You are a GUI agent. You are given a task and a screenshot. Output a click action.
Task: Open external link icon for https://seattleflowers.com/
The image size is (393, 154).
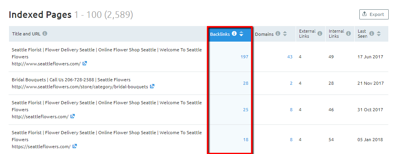74,146
